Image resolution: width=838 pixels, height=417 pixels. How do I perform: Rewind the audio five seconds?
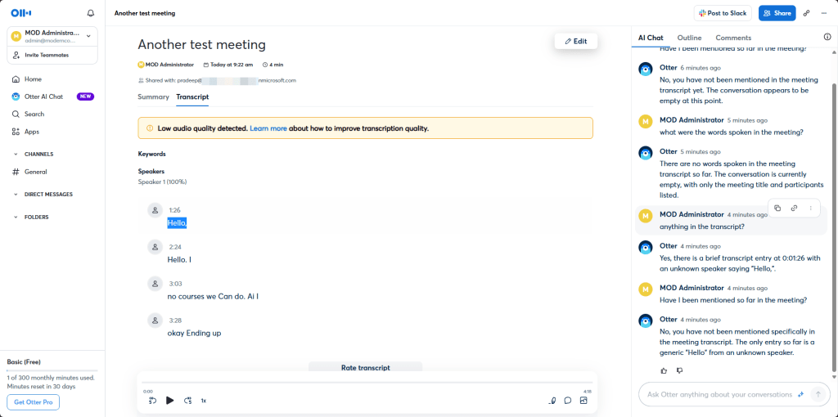click(152, 401)
